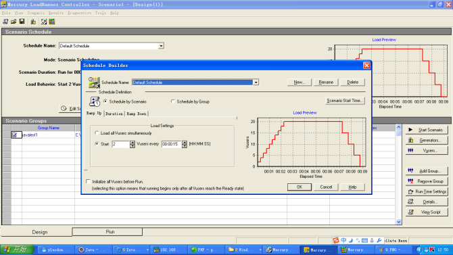The height and width of the screenshot is (255, 453).
Task: Click the time interval spinner arrows
Action: (x=185, y=144)
